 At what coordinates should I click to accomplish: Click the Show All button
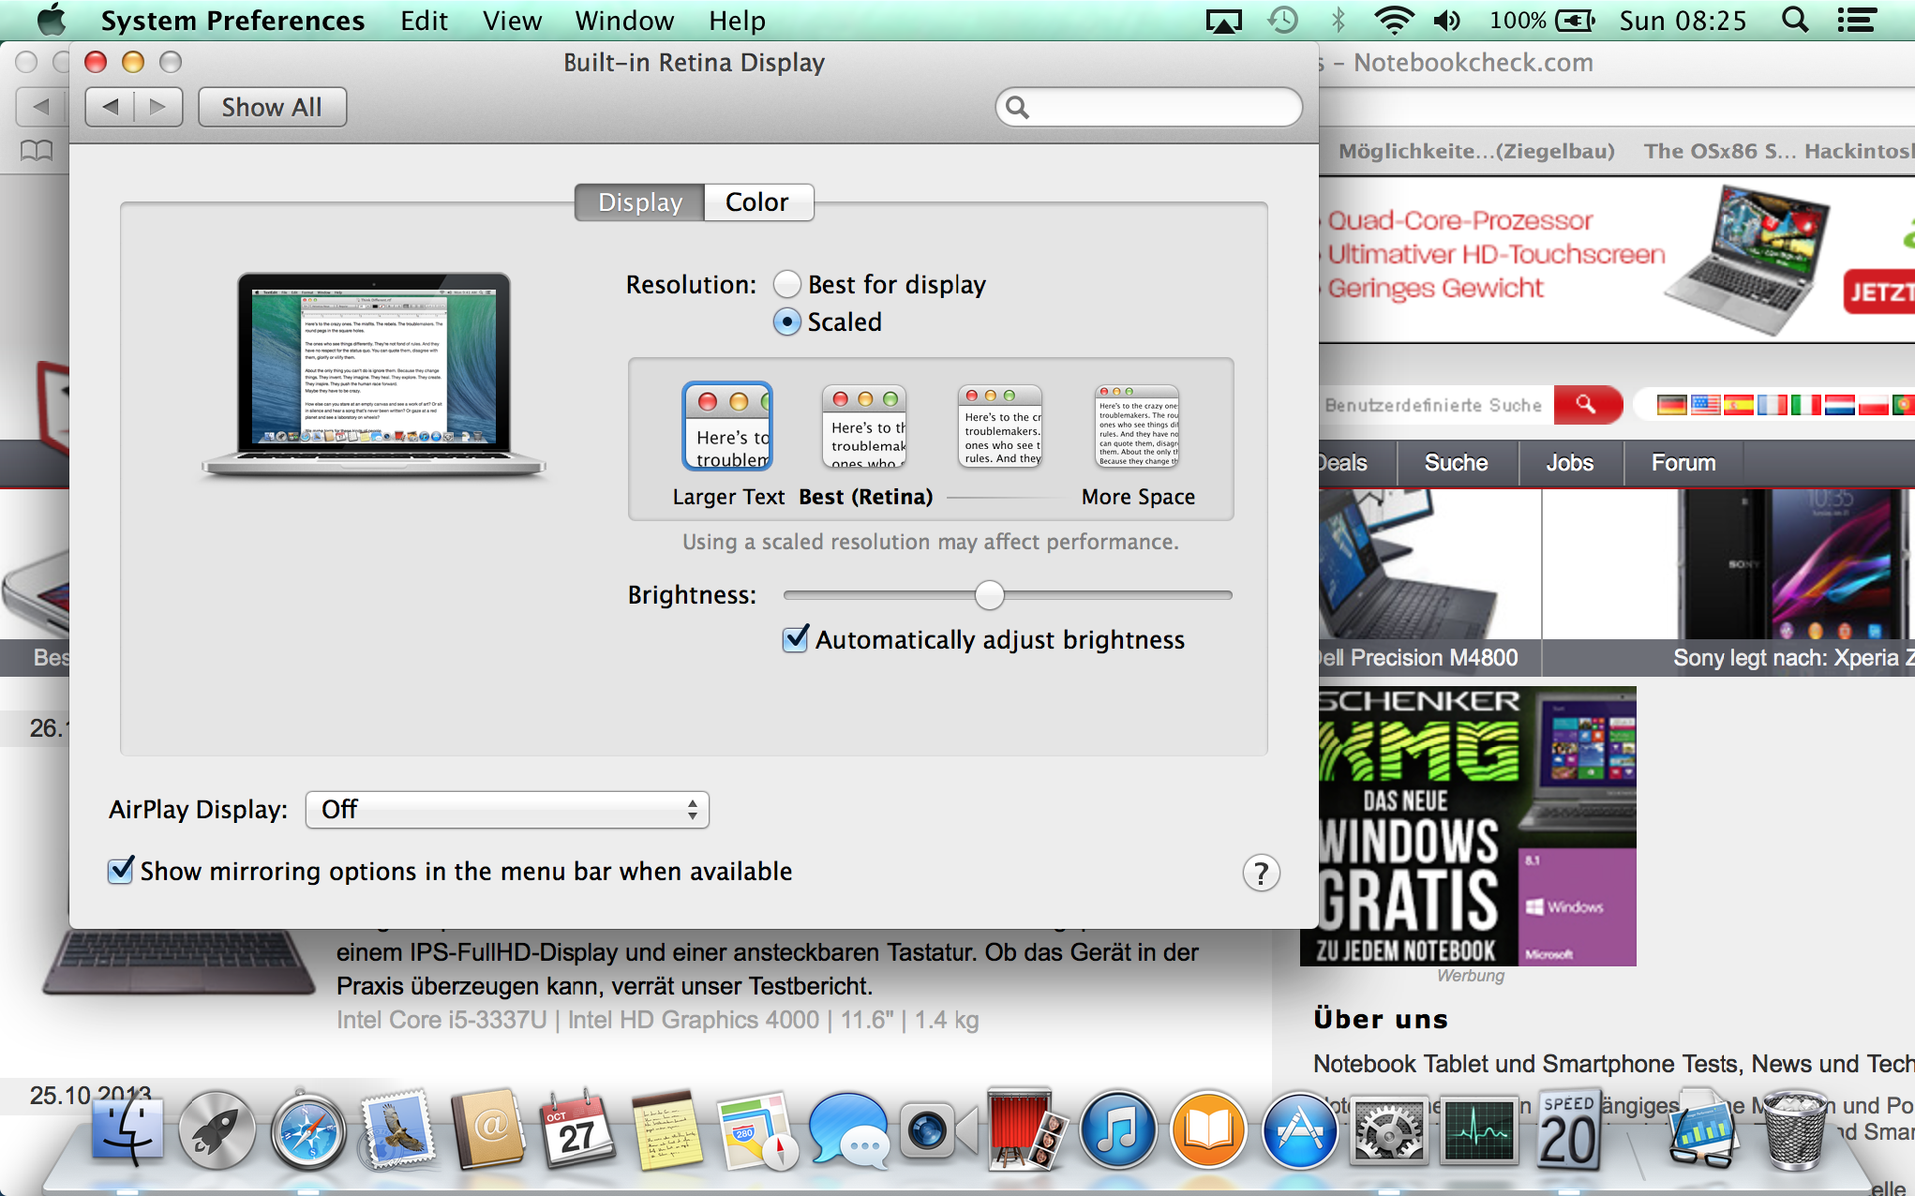click(x=272, y=107)
